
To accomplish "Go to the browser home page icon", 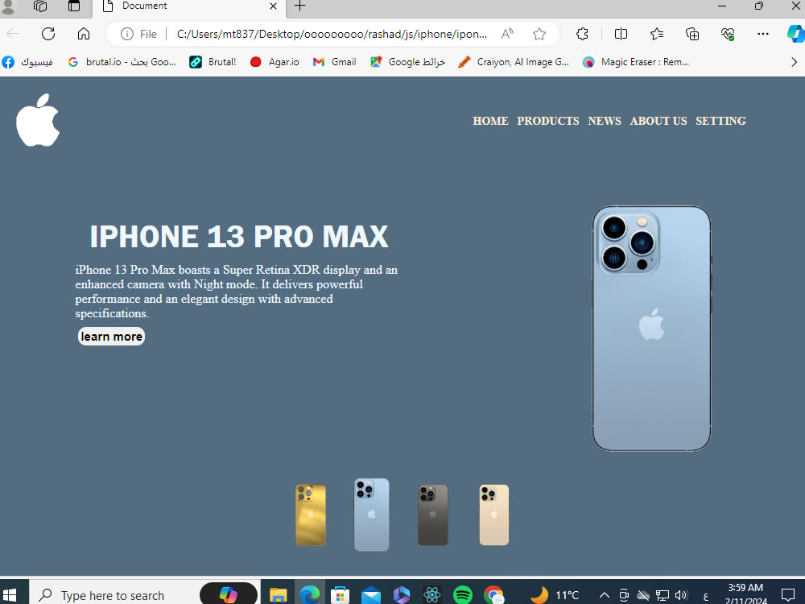I will (x=84, y=34).
